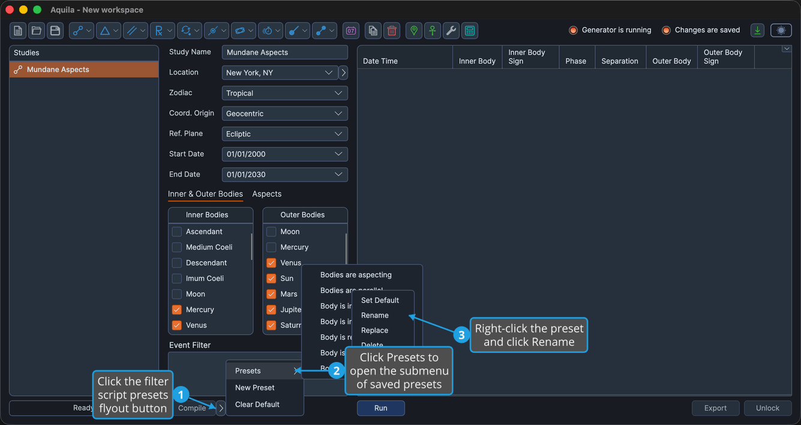Open the aspects study icon dropdown arrow

click(89, 31)
